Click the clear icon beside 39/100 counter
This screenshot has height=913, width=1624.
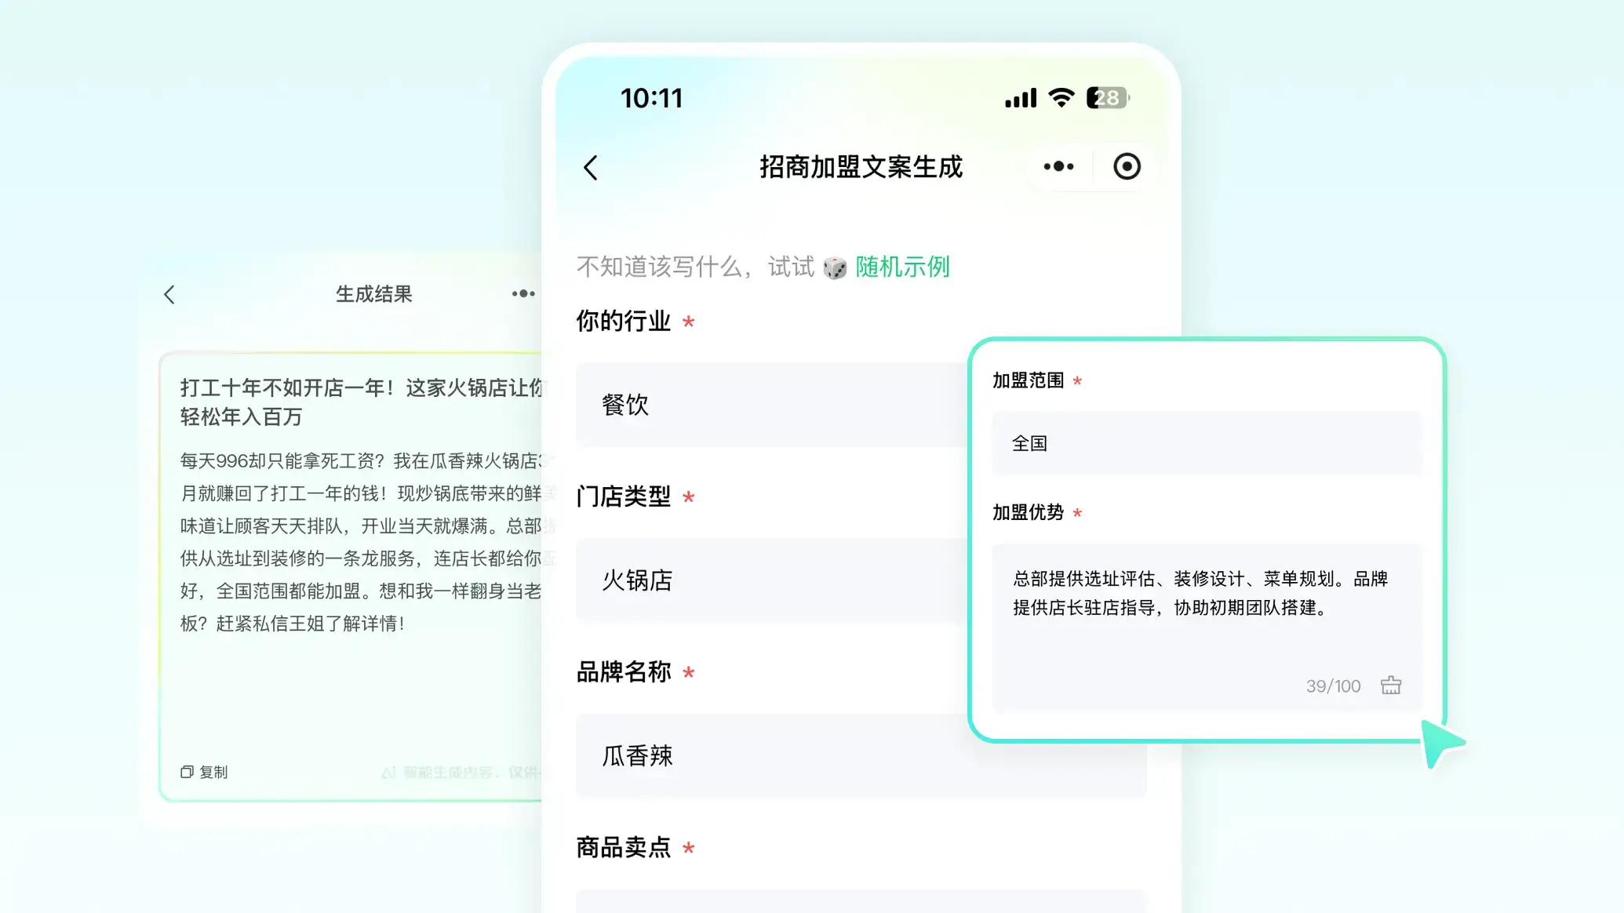1391,686
